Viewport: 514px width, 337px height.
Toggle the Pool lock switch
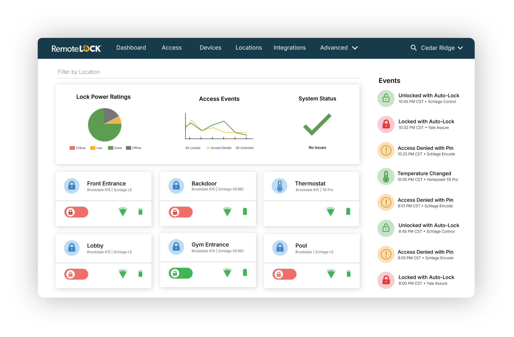tap(285, 274)
